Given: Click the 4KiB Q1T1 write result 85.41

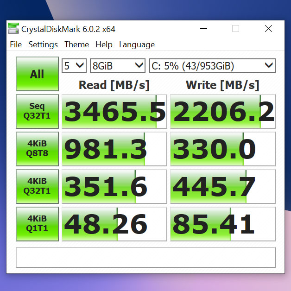Looking at the screenshot, I should (x=223, y=224).
